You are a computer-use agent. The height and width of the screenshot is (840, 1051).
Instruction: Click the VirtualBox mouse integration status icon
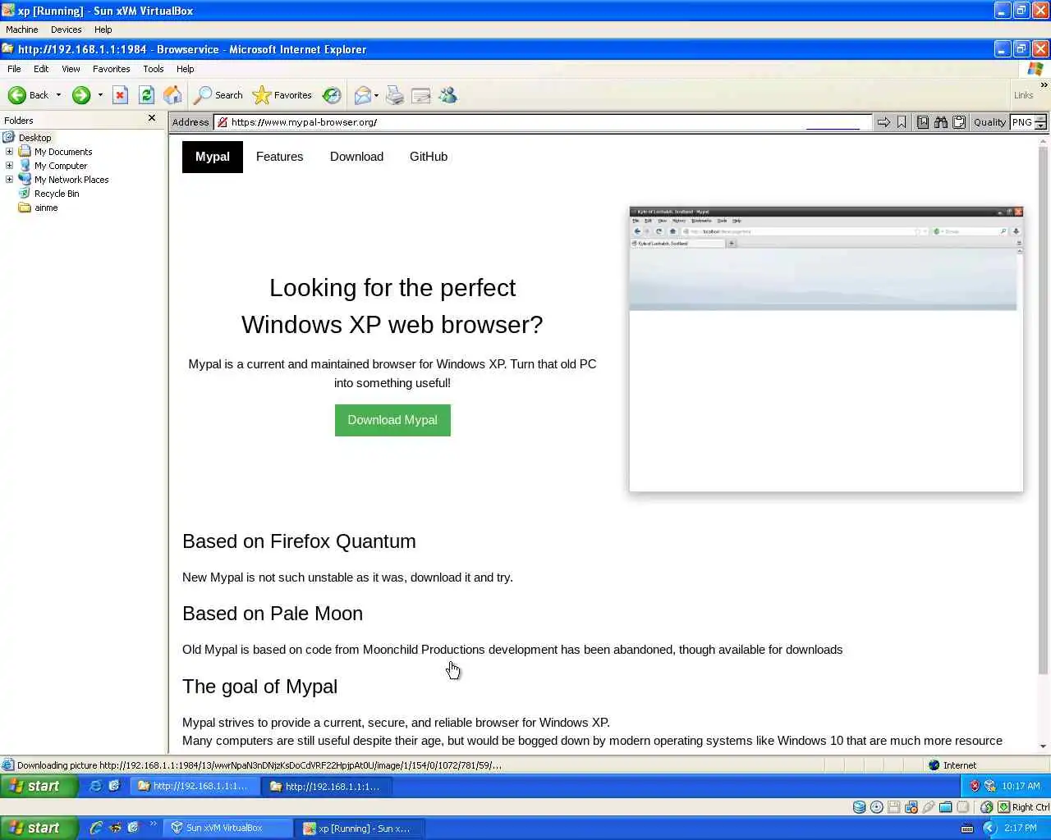987,807
